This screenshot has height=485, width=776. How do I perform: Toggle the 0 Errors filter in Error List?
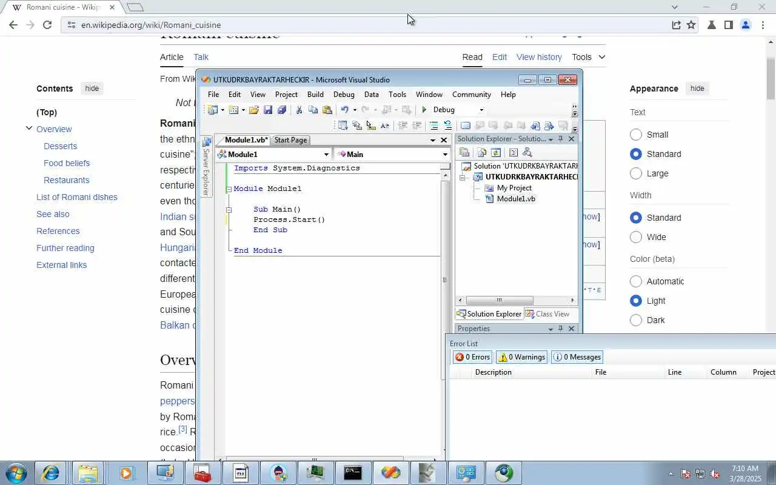(x=473, y=357)
